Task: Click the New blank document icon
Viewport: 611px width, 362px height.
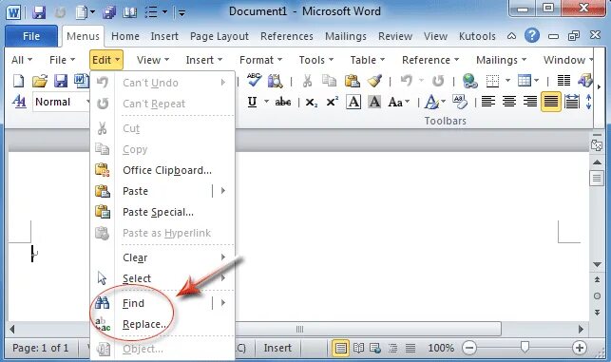Action: pyautogui.click(x=18, y=81)
